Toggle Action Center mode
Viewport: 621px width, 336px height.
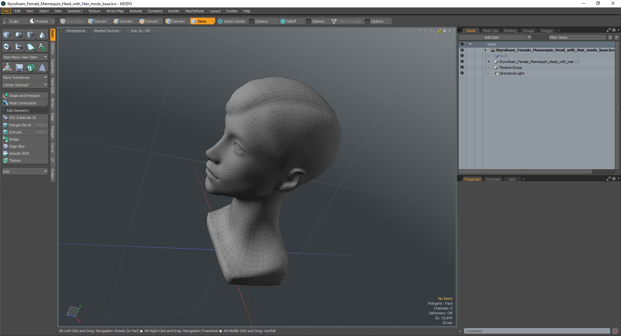232,21
